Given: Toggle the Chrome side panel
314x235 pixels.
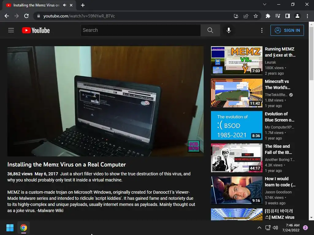Looking at the screenshot, I should tap(287, 16).
